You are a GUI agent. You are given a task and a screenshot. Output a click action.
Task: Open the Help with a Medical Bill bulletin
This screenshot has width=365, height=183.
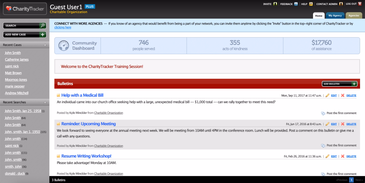tap(82, 95)
